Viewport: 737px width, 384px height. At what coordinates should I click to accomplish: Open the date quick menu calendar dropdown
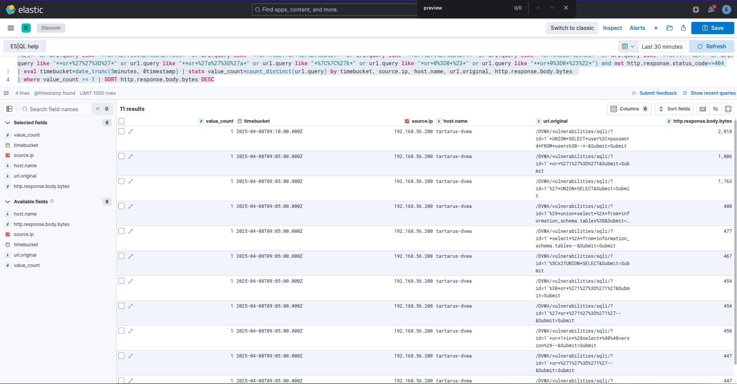(628, 46)
